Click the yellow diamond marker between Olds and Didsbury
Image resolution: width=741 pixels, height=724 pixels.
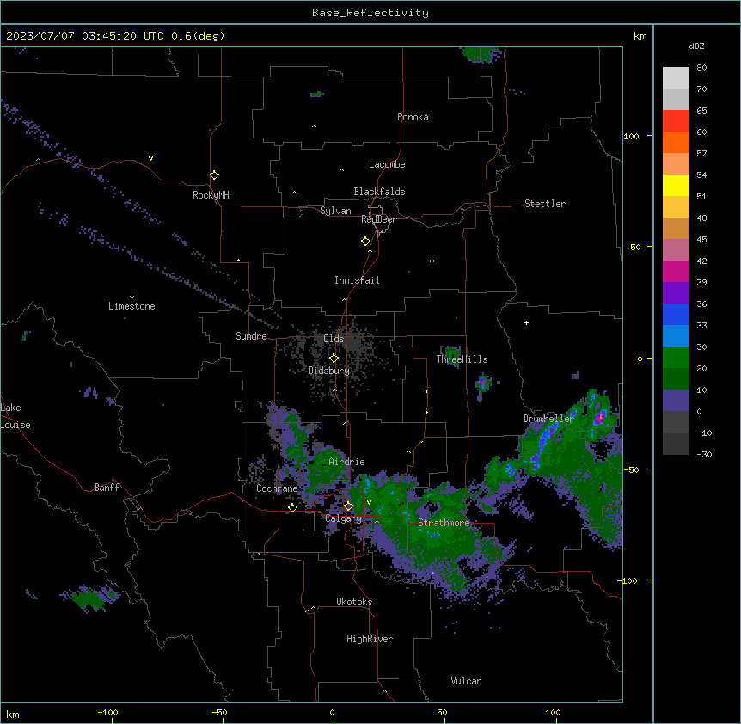(334, 359)
